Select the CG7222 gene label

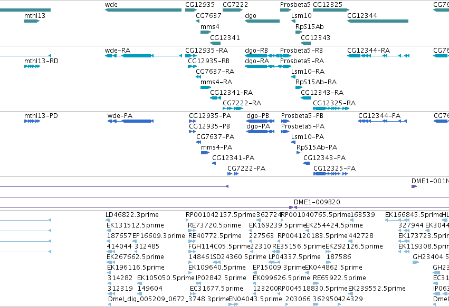pyautogui.click(x=235, y=5)
